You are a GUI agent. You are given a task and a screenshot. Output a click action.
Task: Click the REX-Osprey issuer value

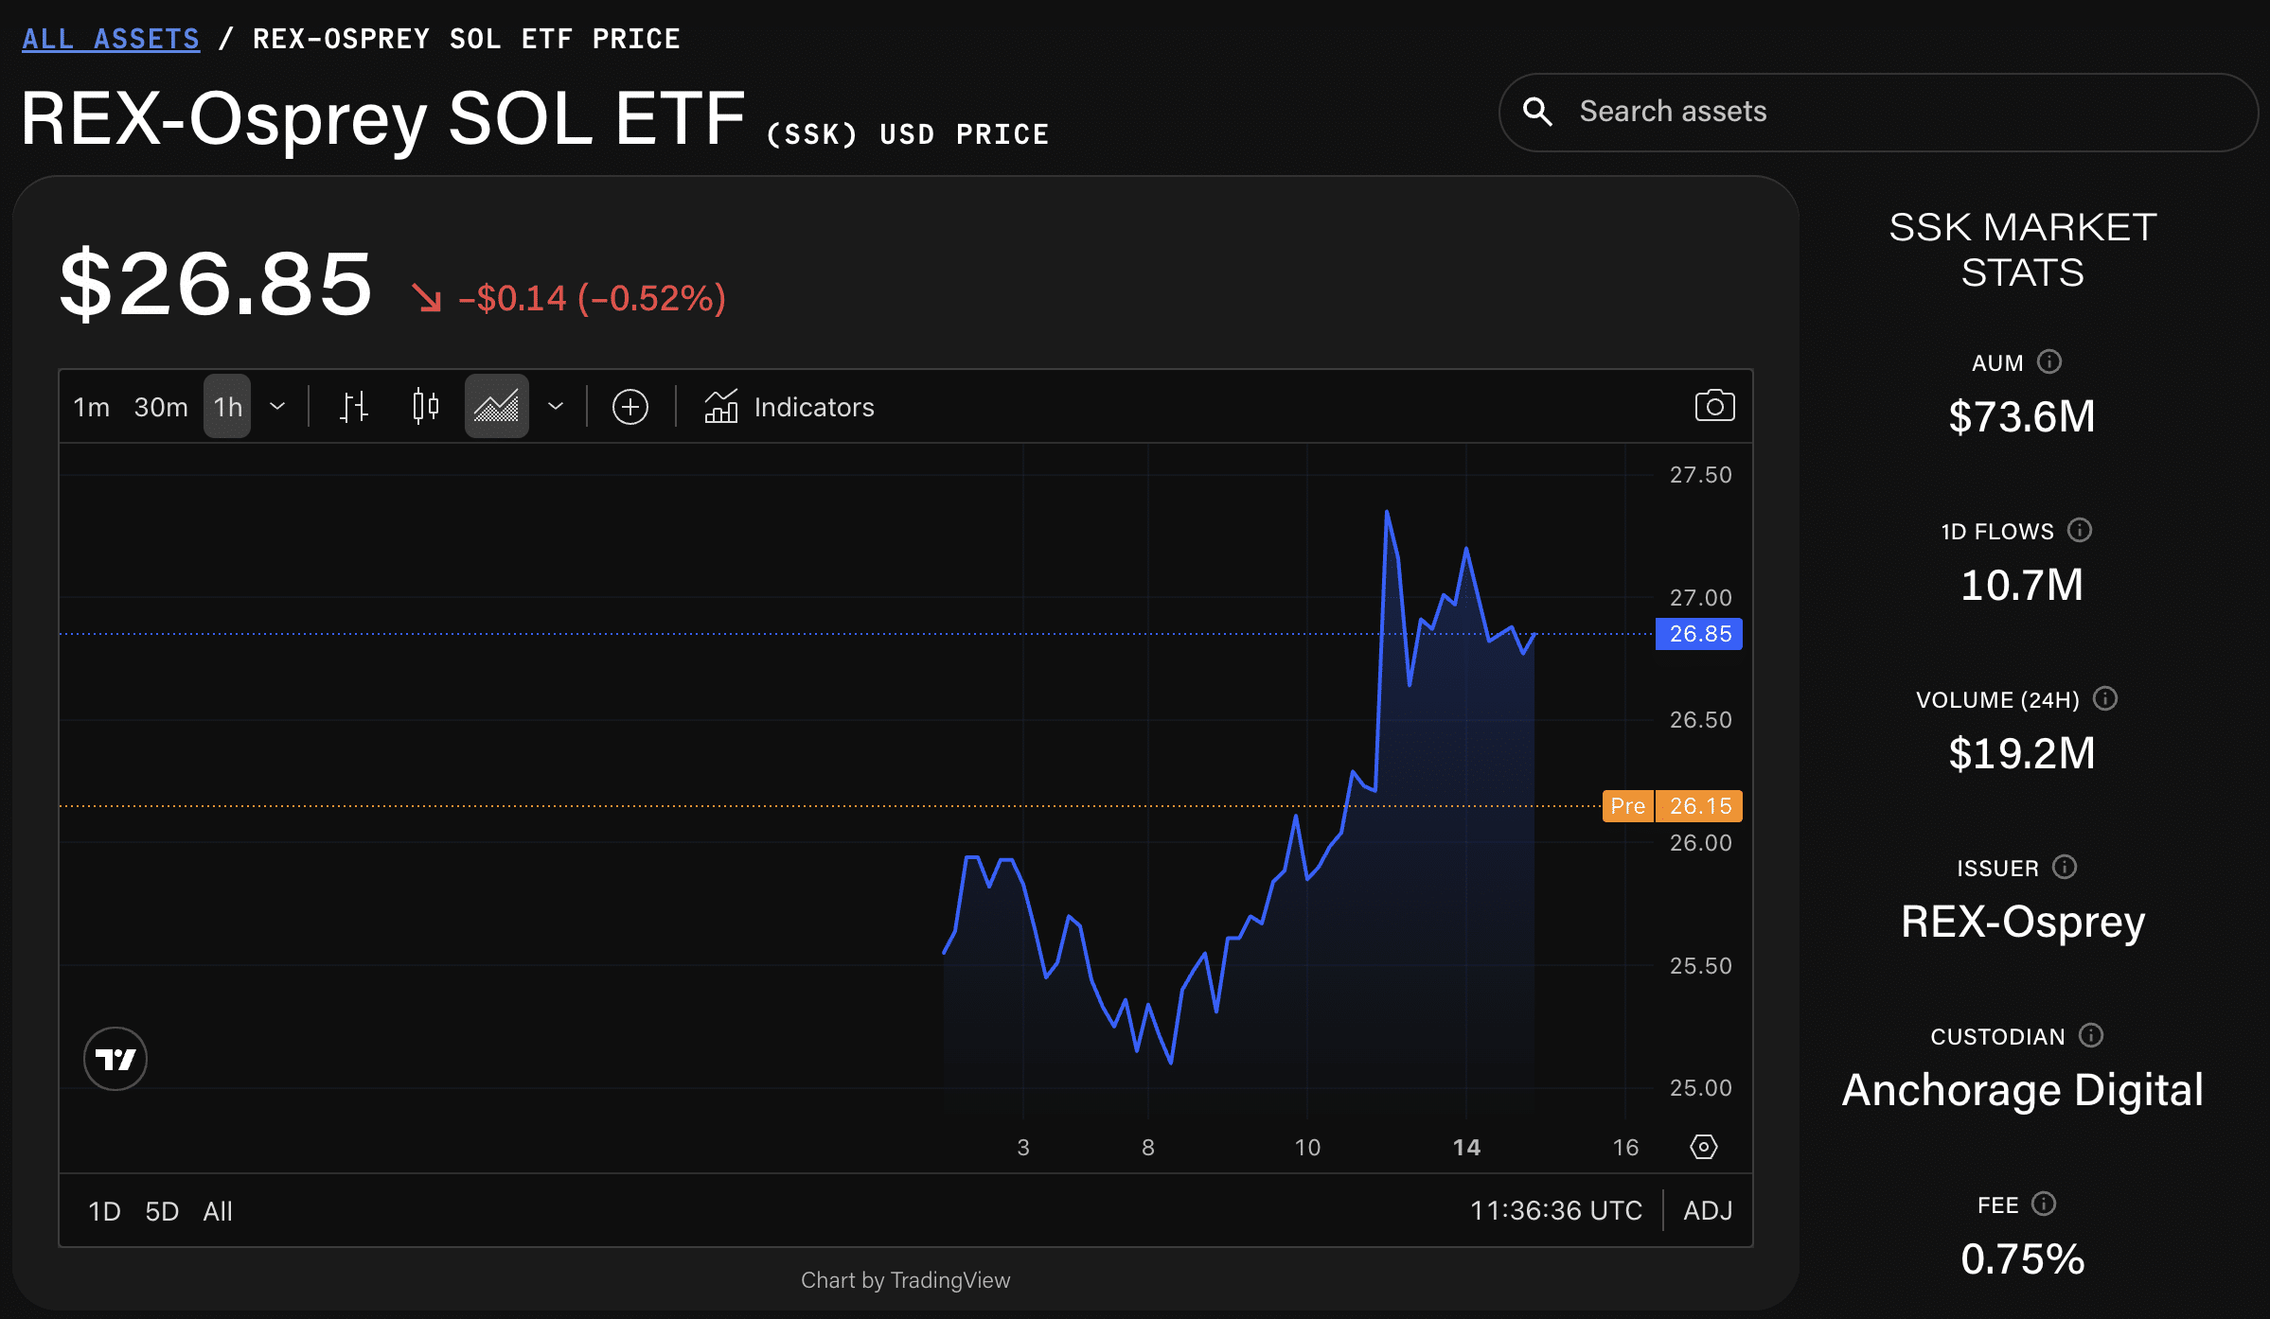pos(2023,923)
